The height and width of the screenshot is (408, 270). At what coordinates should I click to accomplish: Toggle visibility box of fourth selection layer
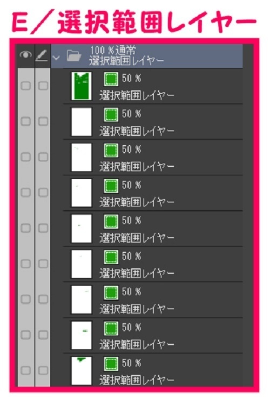[x=25, y=192]
